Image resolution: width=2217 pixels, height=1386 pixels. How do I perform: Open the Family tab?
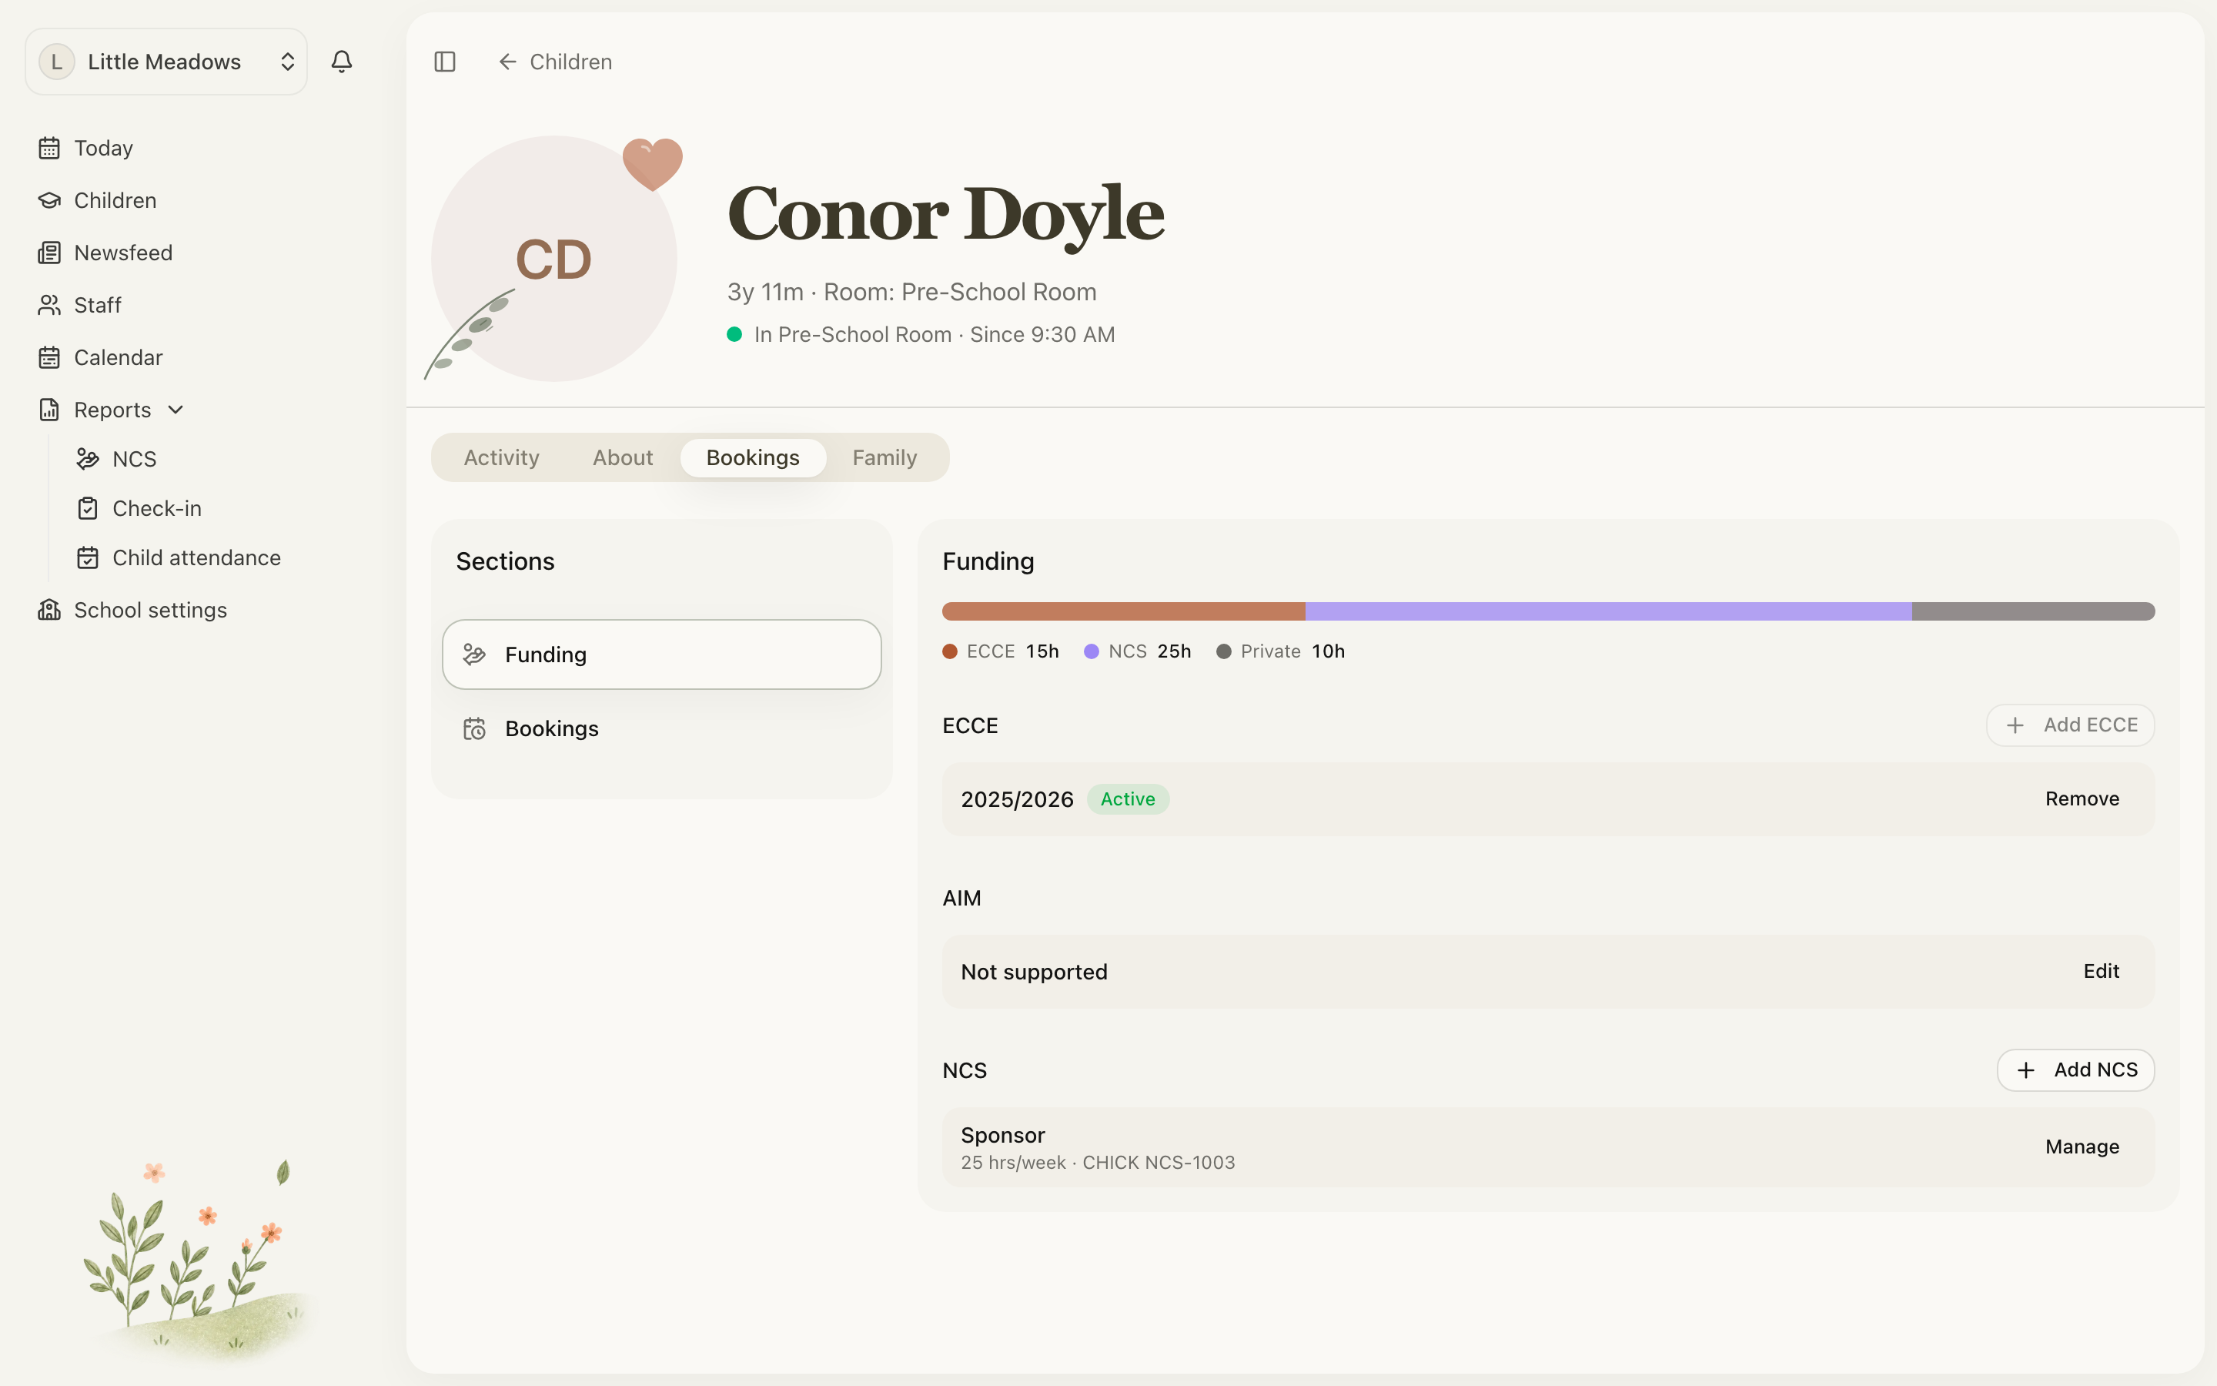885,457
